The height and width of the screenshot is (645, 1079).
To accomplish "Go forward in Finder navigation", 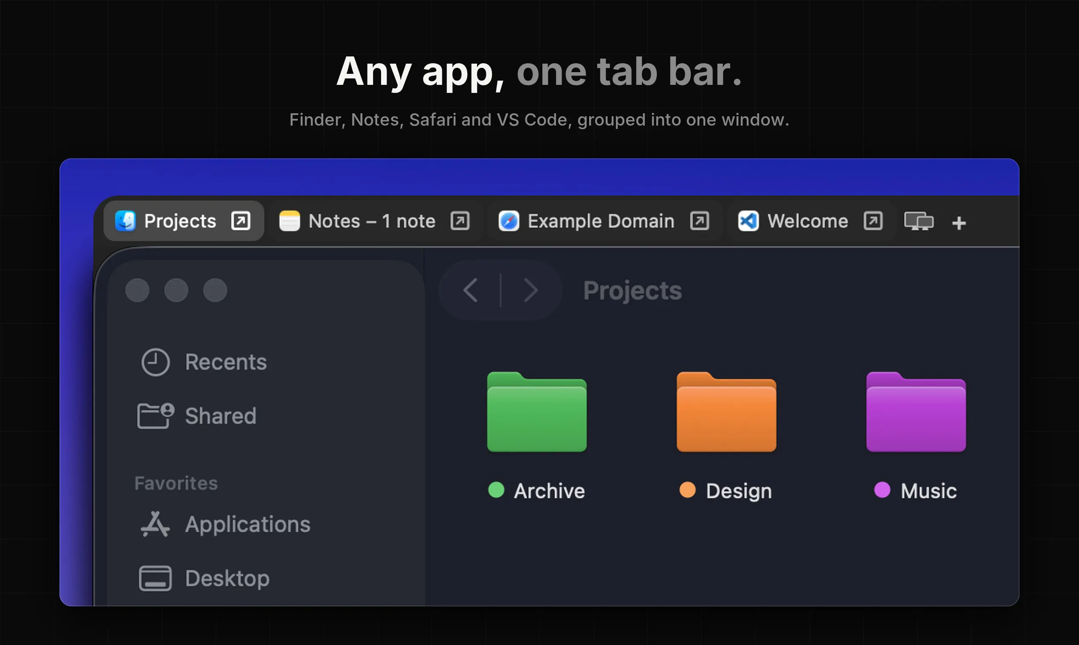I will click(x=531, y=290).
